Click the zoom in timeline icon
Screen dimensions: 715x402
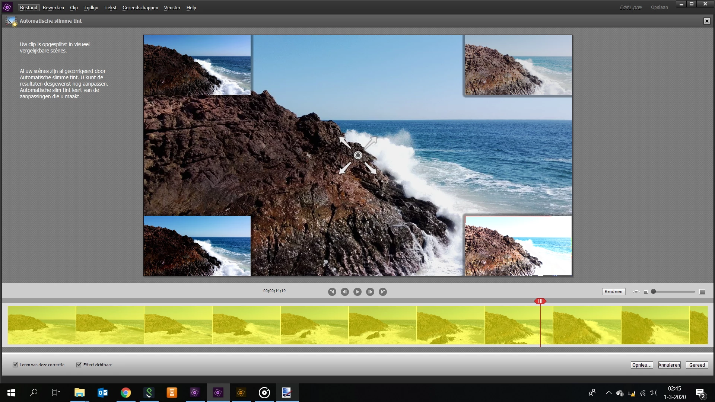pyautogui.click(x=702, y=292)
